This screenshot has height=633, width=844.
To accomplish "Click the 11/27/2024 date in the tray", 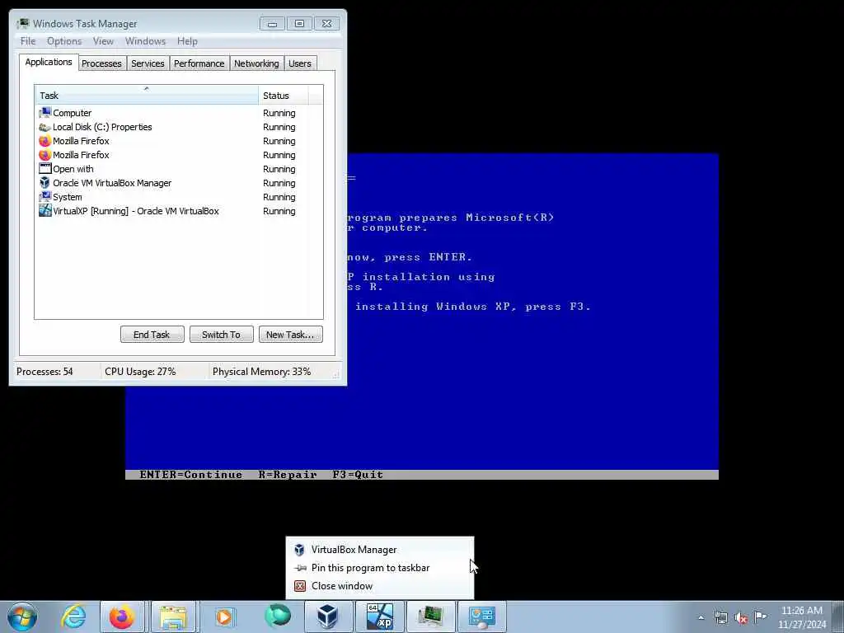I will (801, 625).
